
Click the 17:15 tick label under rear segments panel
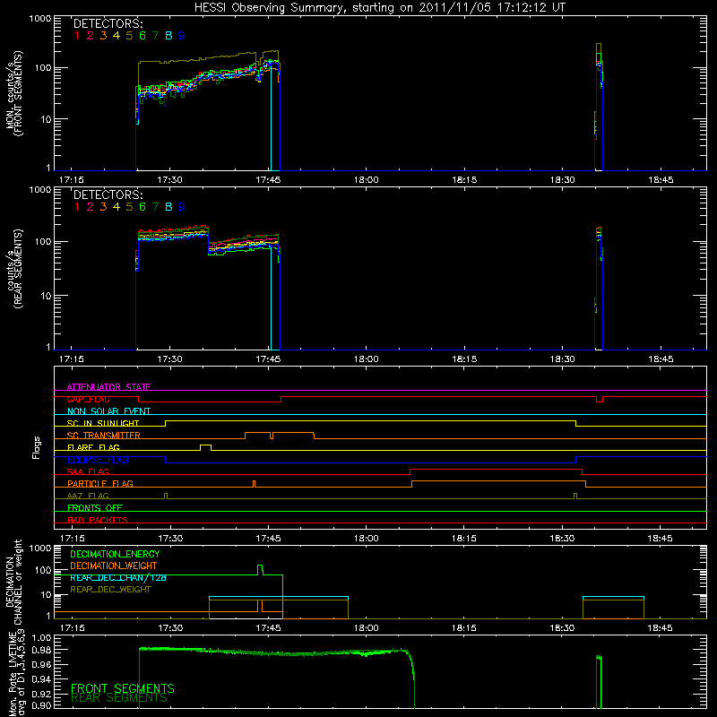(x=72, y=359)
